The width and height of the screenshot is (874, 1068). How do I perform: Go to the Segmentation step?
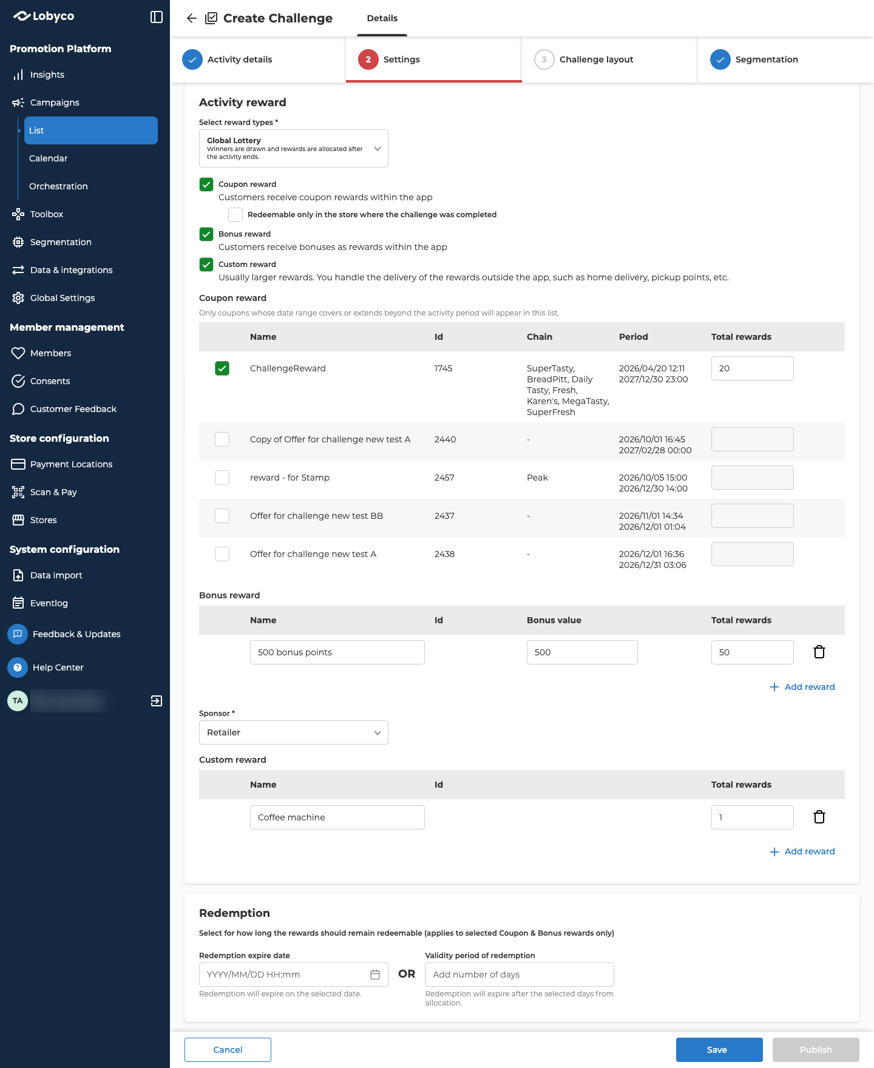(x=785, y=59)
